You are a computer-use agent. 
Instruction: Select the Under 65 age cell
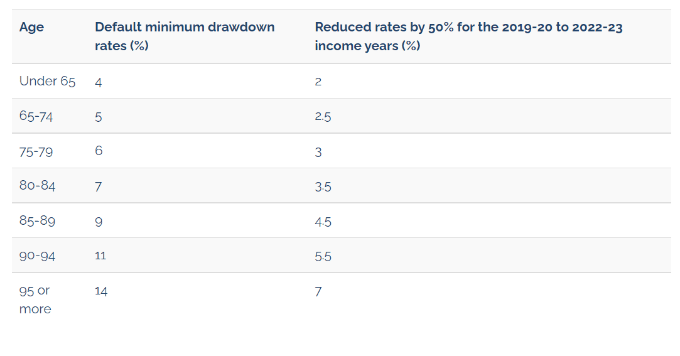click(x=47, y=81)
